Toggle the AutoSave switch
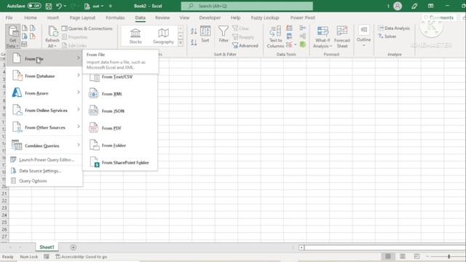This screenshot has width=466, height=262. 34,6
